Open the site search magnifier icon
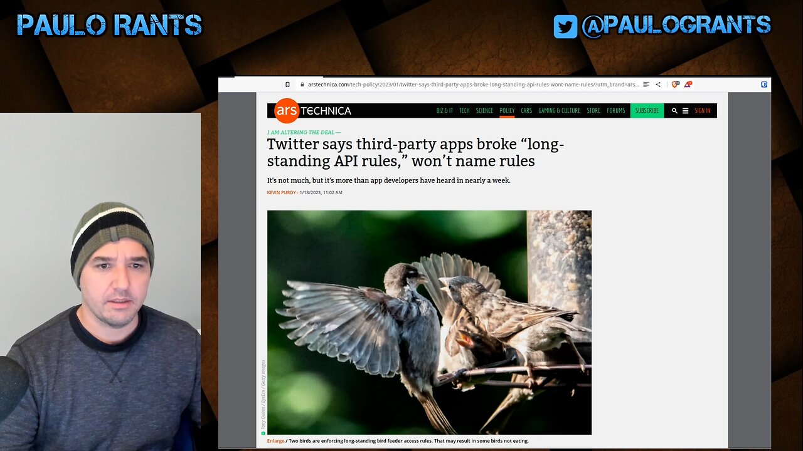803x451 pixels. pyautogui.click(x=674, y=111)
